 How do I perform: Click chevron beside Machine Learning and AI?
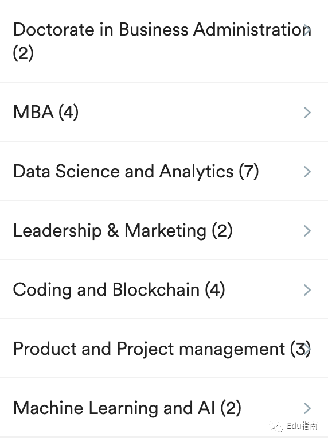(x=307, y=408)
